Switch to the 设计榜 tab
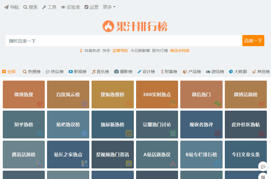Image resolution: width=271 pixels, height=179 pixels. click(x=146, y=71)
